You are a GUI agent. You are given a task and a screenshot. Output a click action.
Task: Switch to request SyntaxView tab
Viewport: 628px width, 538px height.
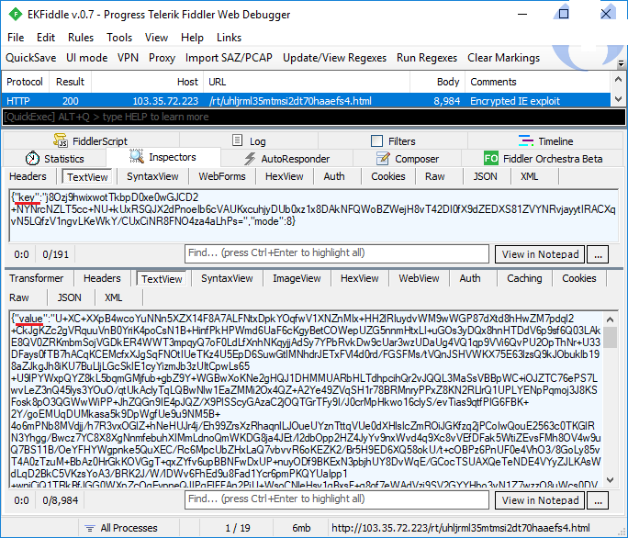coord(152,176)
